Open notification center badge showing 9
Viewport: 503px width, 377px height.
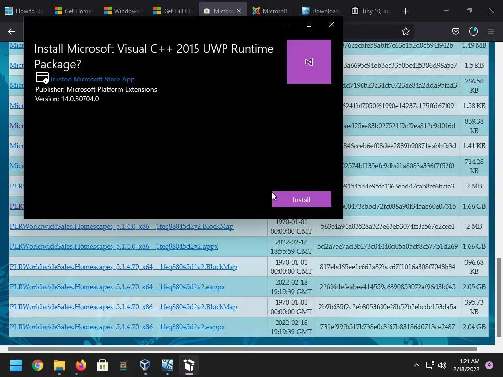(489, 365)
